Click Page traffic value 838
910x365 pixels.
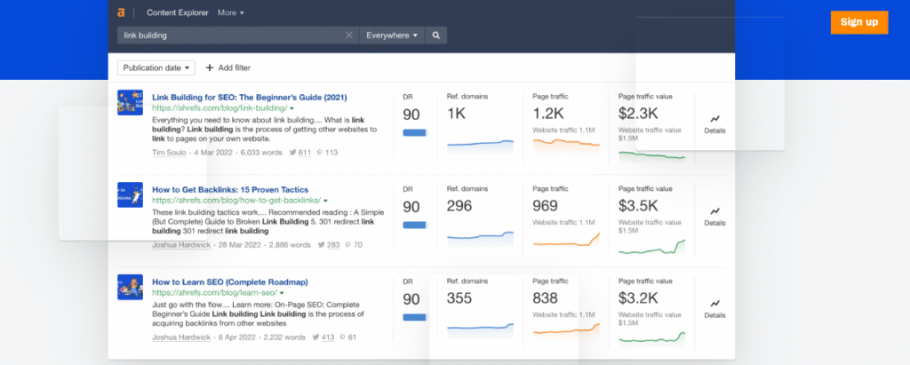click(x=546, y=298)
